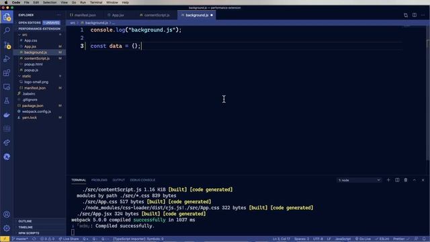
Task: Switch to the Output panel tab
Action: pos(118,180)
